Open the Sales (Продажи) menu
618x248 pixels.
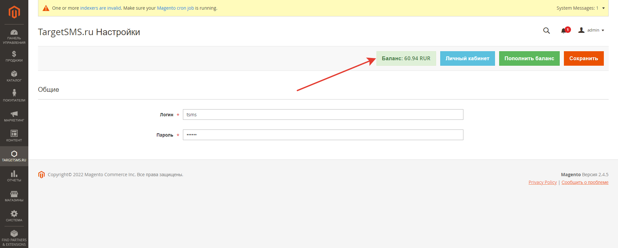coord(14,57)
